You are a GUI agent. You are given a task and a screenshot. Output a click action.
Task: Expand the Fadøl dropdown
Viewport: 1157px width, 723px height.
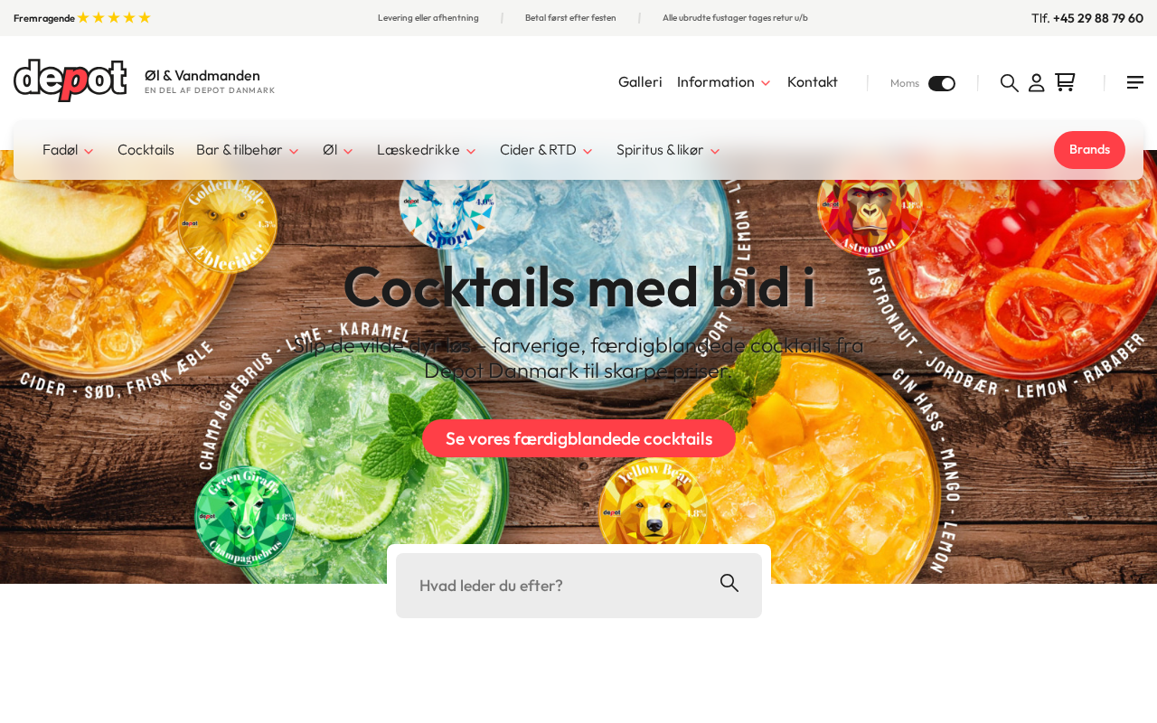tap(68, 150)
